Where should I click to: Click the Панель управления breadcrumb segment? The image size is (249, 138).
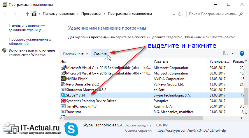[59, 14]
